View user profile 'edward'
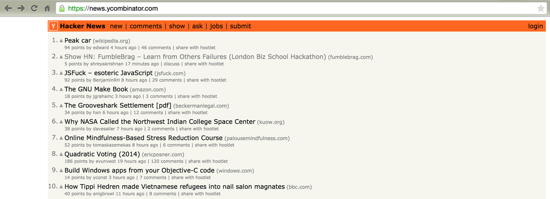The image size is (550, 199). 101,47
